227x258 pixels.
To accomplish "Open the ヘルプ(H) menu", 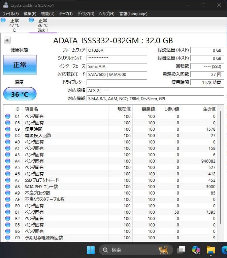I will coord(106,14).
